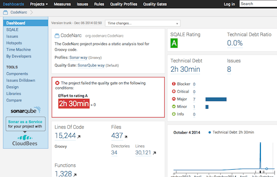Screen dimensions: 277x177
Task: Click the Technical Debt 2h 30min value
Action: point(185,69)
